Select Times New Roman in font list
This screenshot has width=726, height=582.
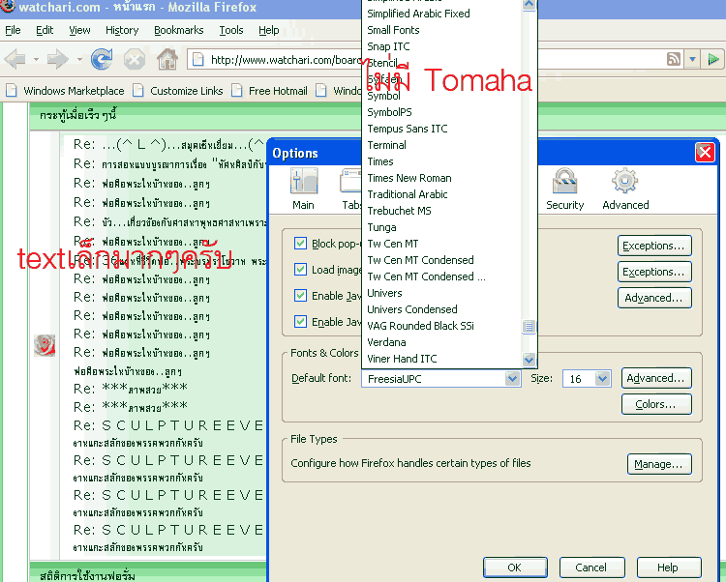point(409,178)
